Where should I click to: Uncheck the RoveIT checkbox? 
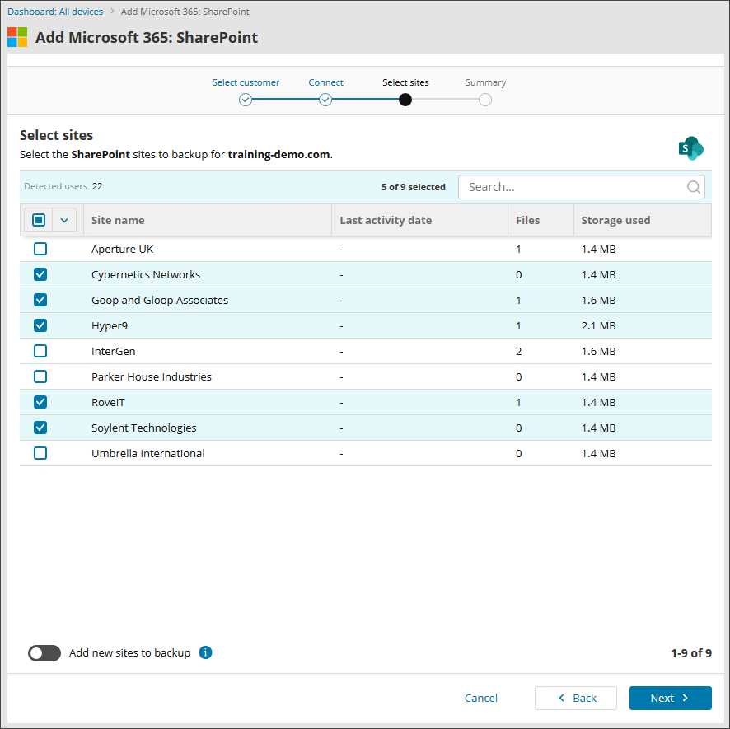click(x=40, y=402)
